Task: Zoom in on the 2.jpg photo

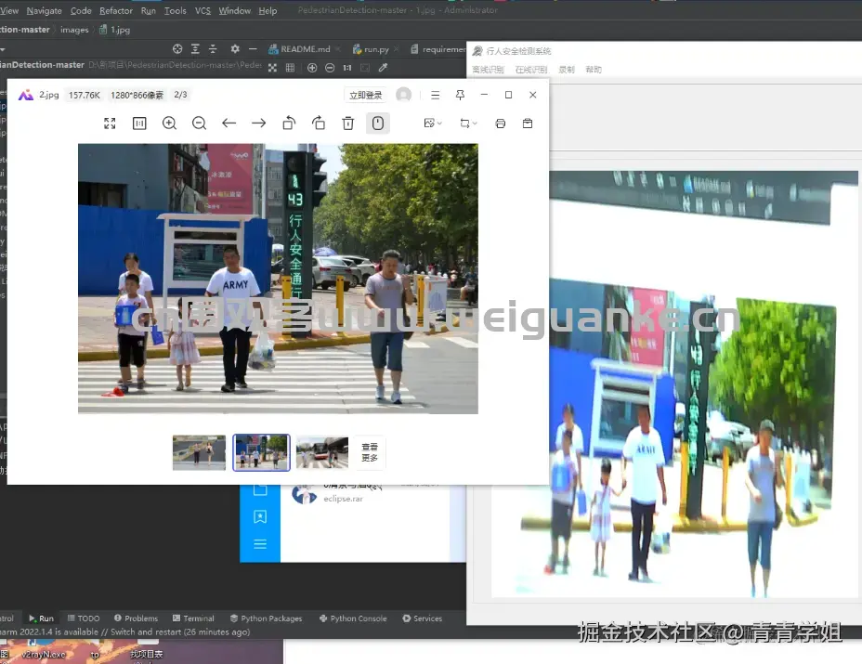Action: (x=169, y=124)
